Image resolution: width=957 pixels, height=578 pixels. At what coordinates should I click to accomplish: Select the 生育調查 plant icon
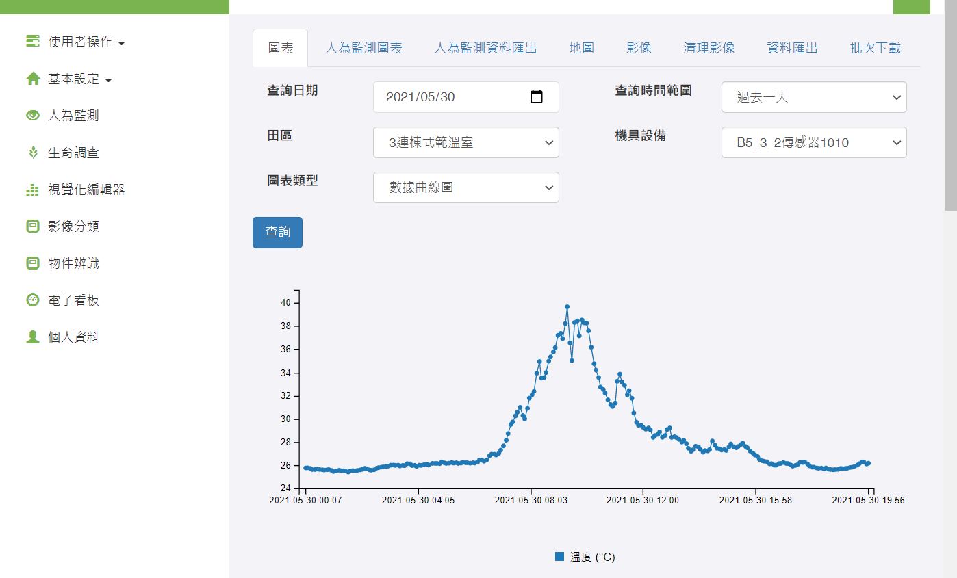coord(31,153)
